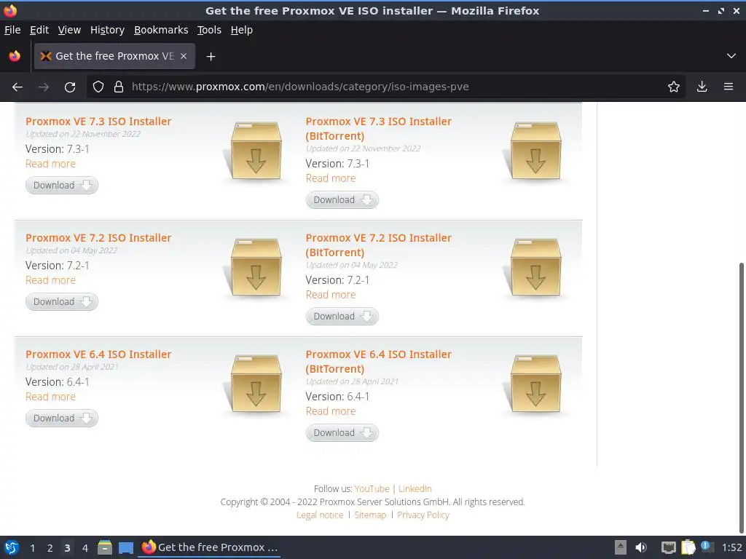746x559 pixels.
Task: Read more about the VE 7.3 ISO Installer
Action: [x=50, y=164]
